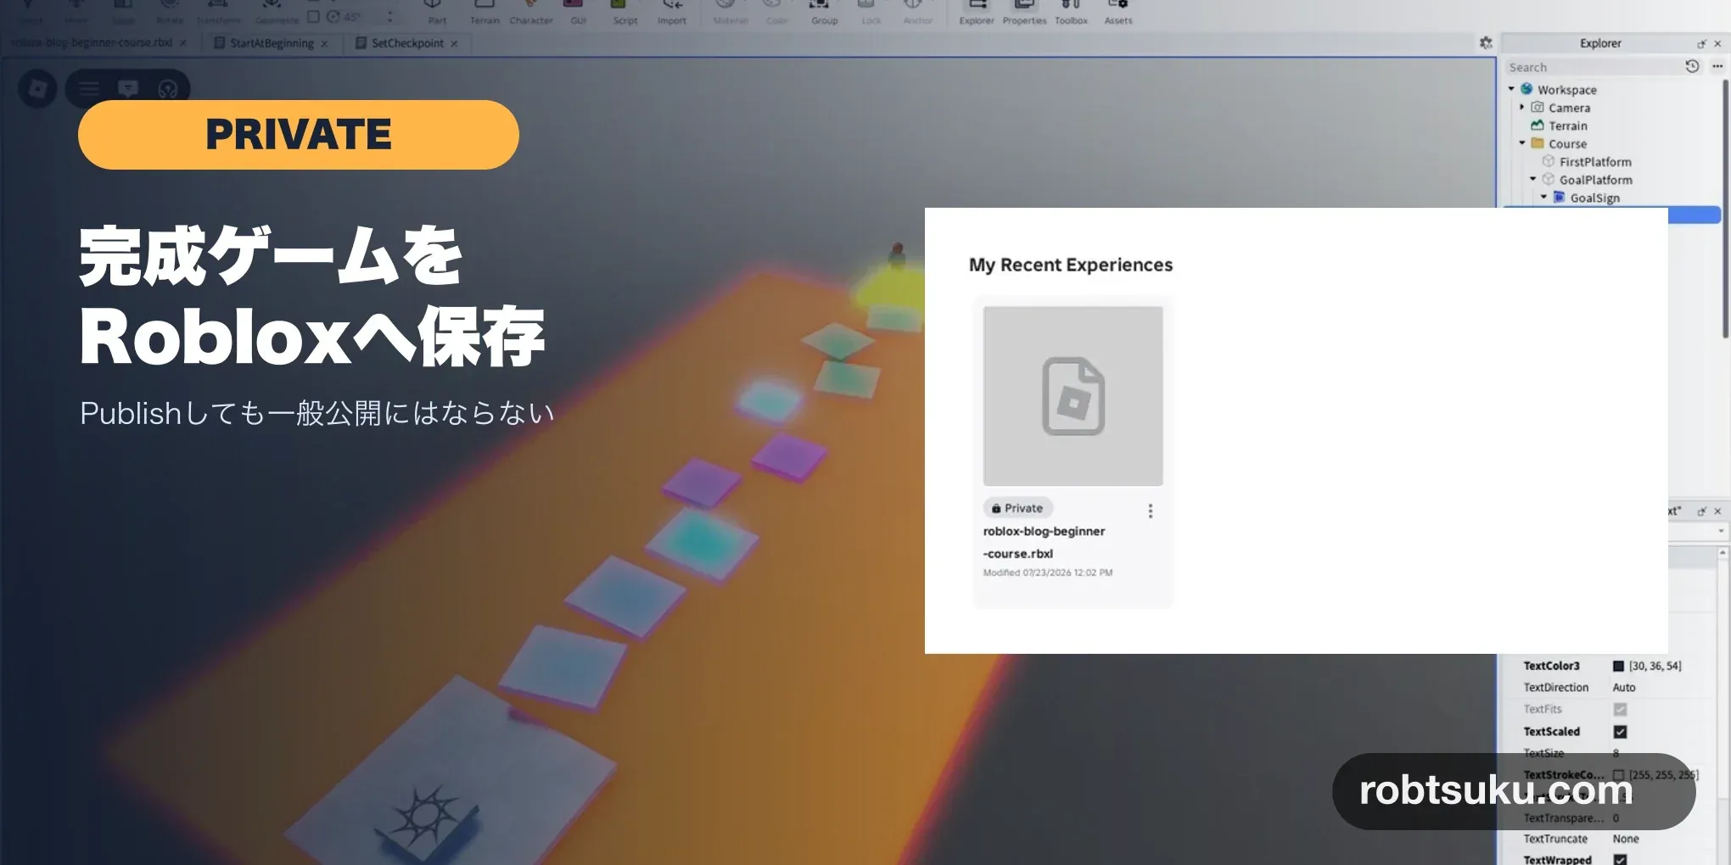Close the StartAtBeginning tab
Image resolution: width=1731 pixels, height=865 pixels.
click(324, 43)
